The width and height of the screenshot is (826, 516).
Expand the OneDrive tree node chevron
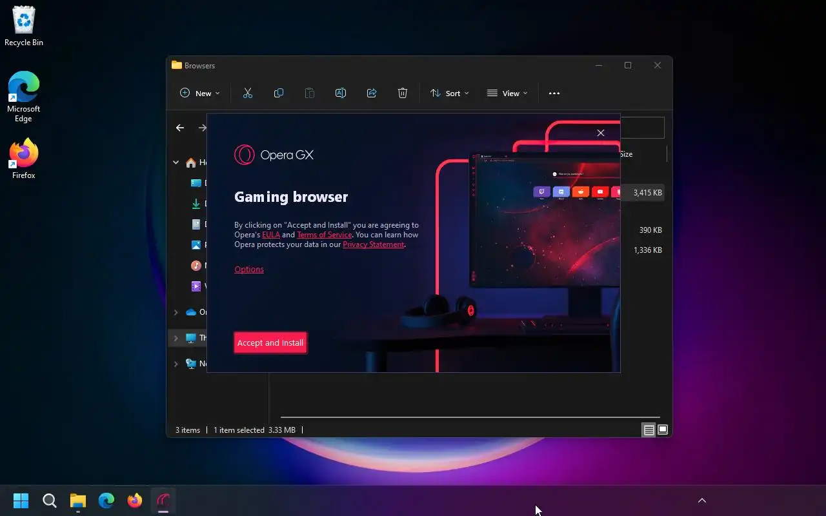[x=176, y=312]
